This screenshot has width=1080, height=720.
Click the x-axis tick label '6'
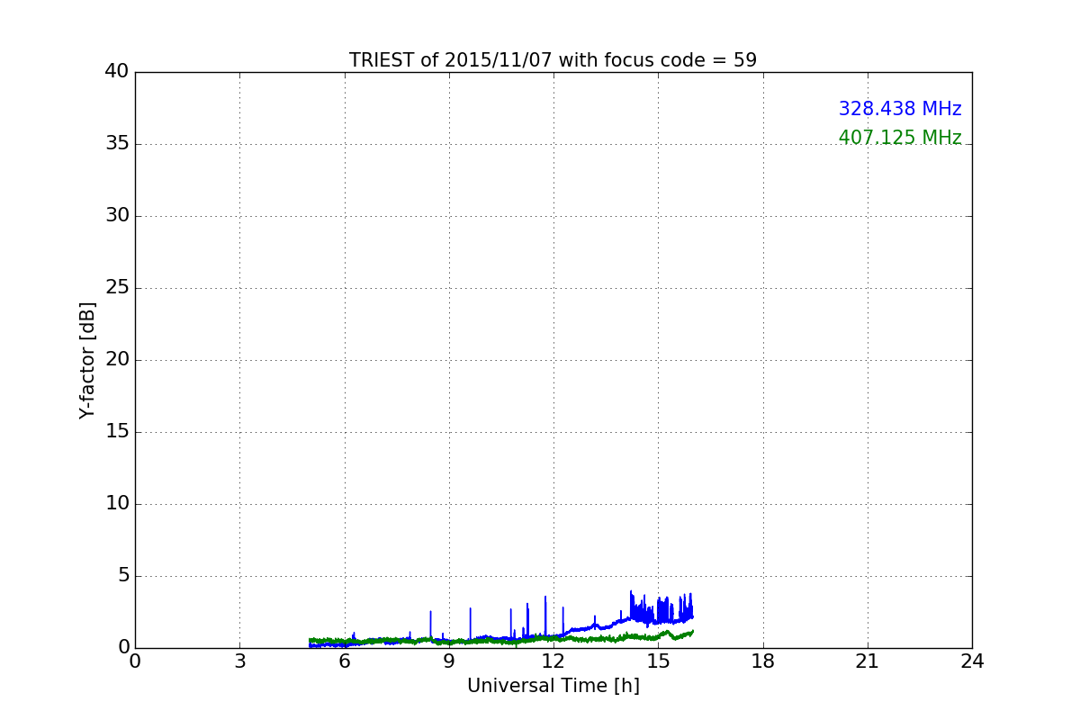click(x=345, y=661)
